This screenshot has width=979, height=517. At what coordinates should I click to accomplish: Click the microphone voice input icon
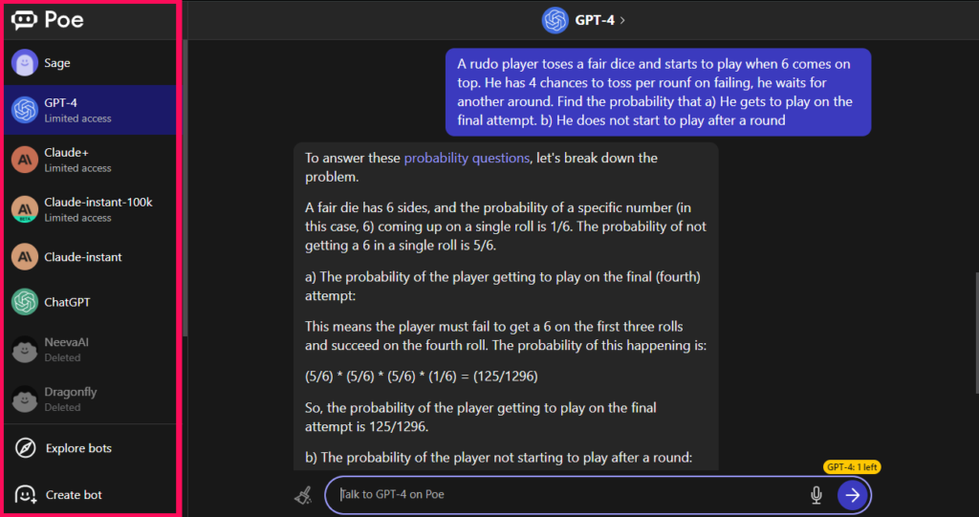point(816,495)
